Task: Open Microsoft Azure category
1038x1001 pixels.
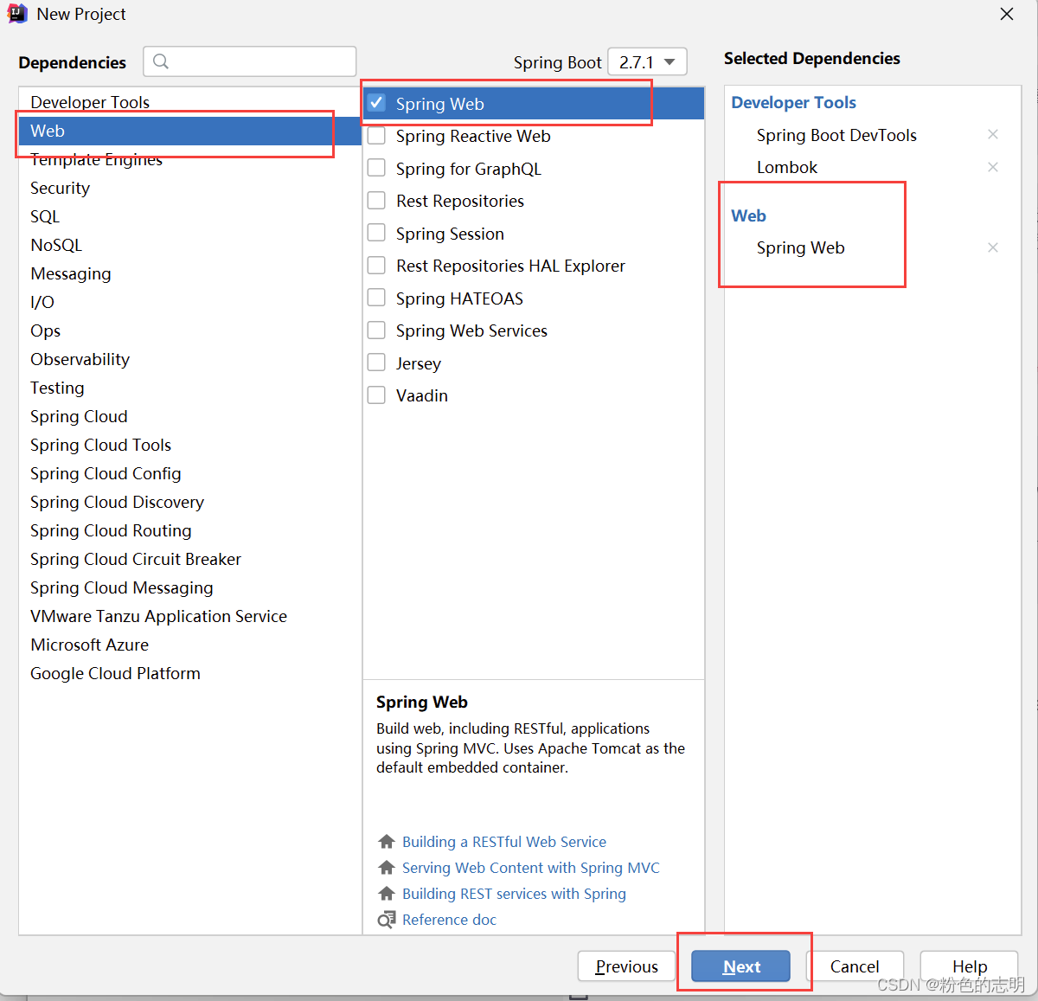Action: (x=190, y=645)
